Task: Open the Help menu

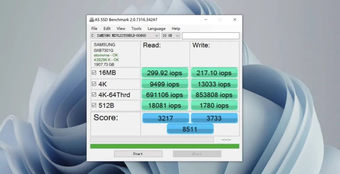Action: click(176, 29)
